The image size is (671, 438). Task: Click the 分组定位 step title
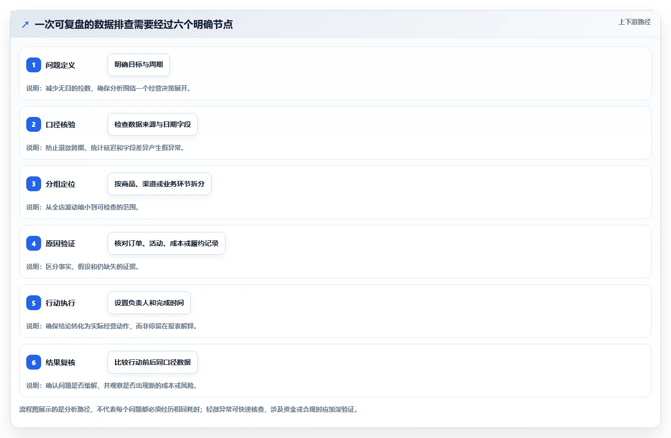pyautogui.click(x=60, y=184)
